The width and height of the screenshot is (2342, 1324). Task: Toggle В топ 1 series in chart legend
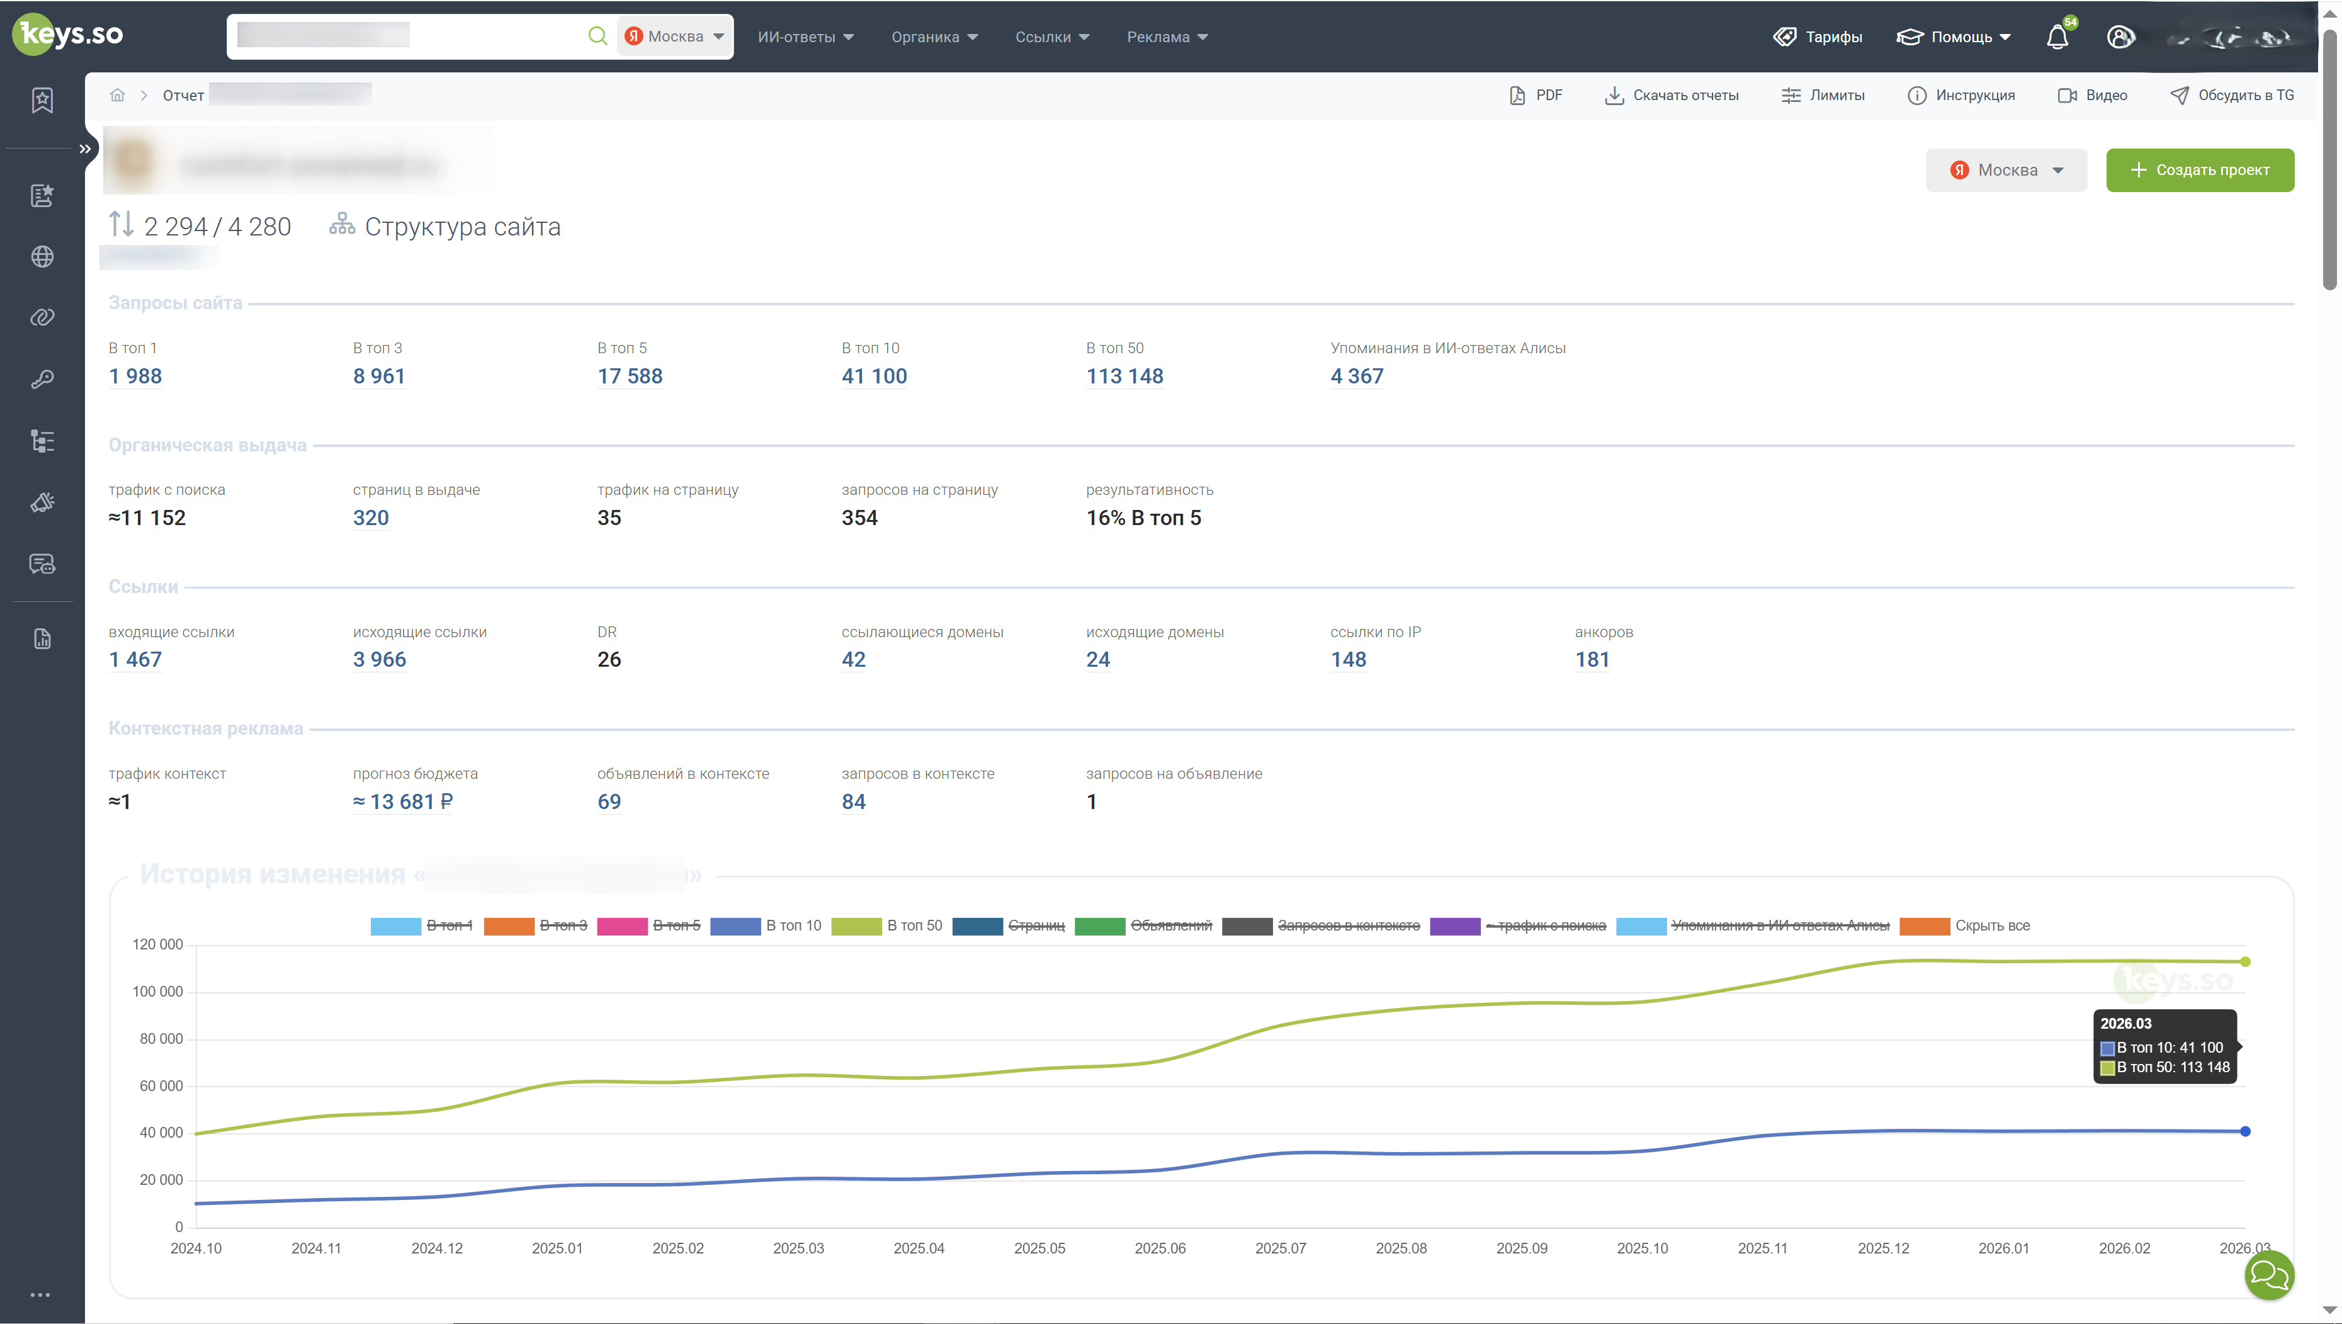pyautogui.click(x=422, y=925)
